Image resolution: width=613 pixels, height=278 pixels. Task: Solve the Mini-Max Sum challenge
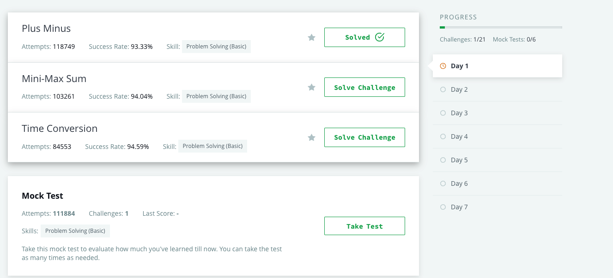(x=364, y=87)
